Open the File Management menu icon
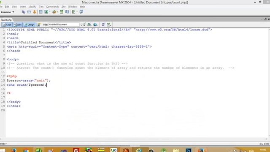Screen dimensions: 270x152 click(89, 24)
